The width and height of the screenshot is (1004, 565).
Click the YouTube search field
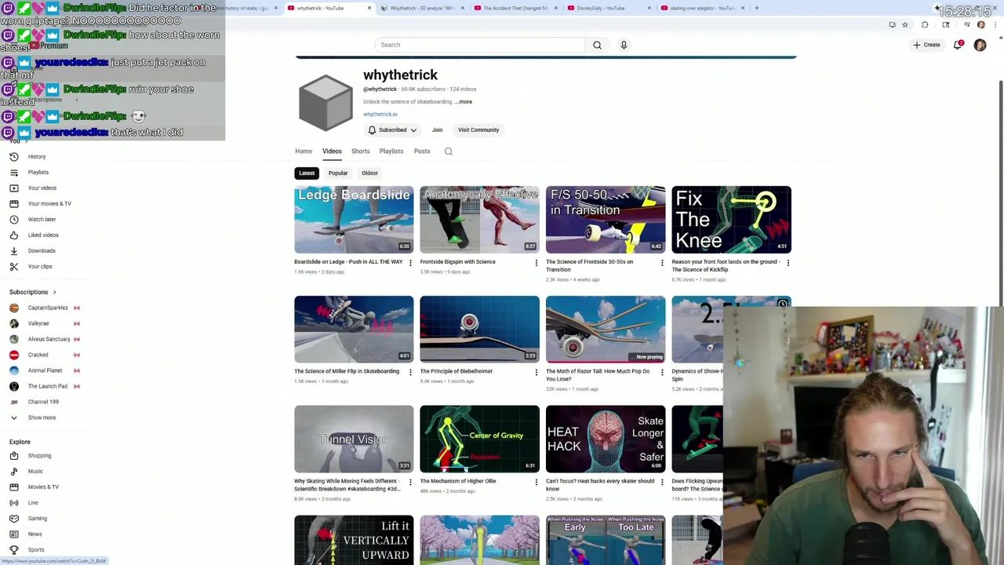point(479,45)
